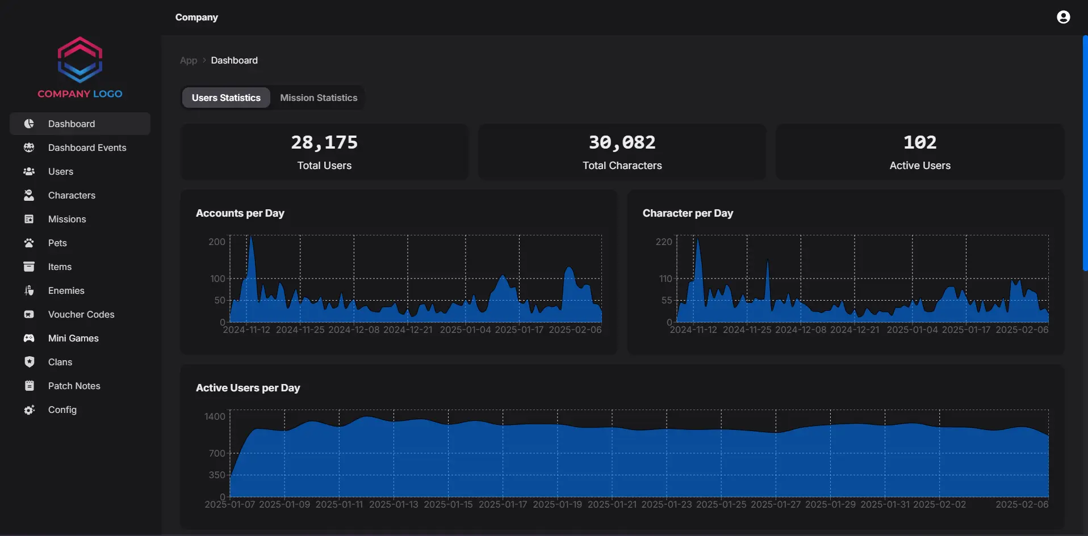Click the 28,175 Total Users card

tap(324, 152)
